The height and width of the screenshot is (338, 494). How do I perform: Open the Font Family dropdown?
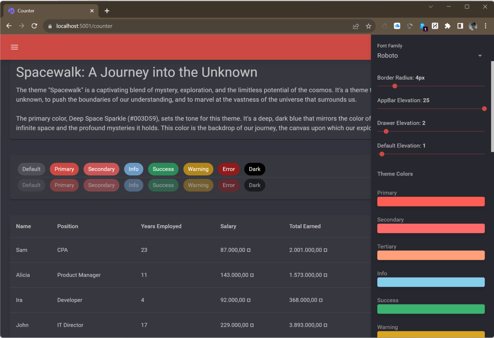click(431, 55)
